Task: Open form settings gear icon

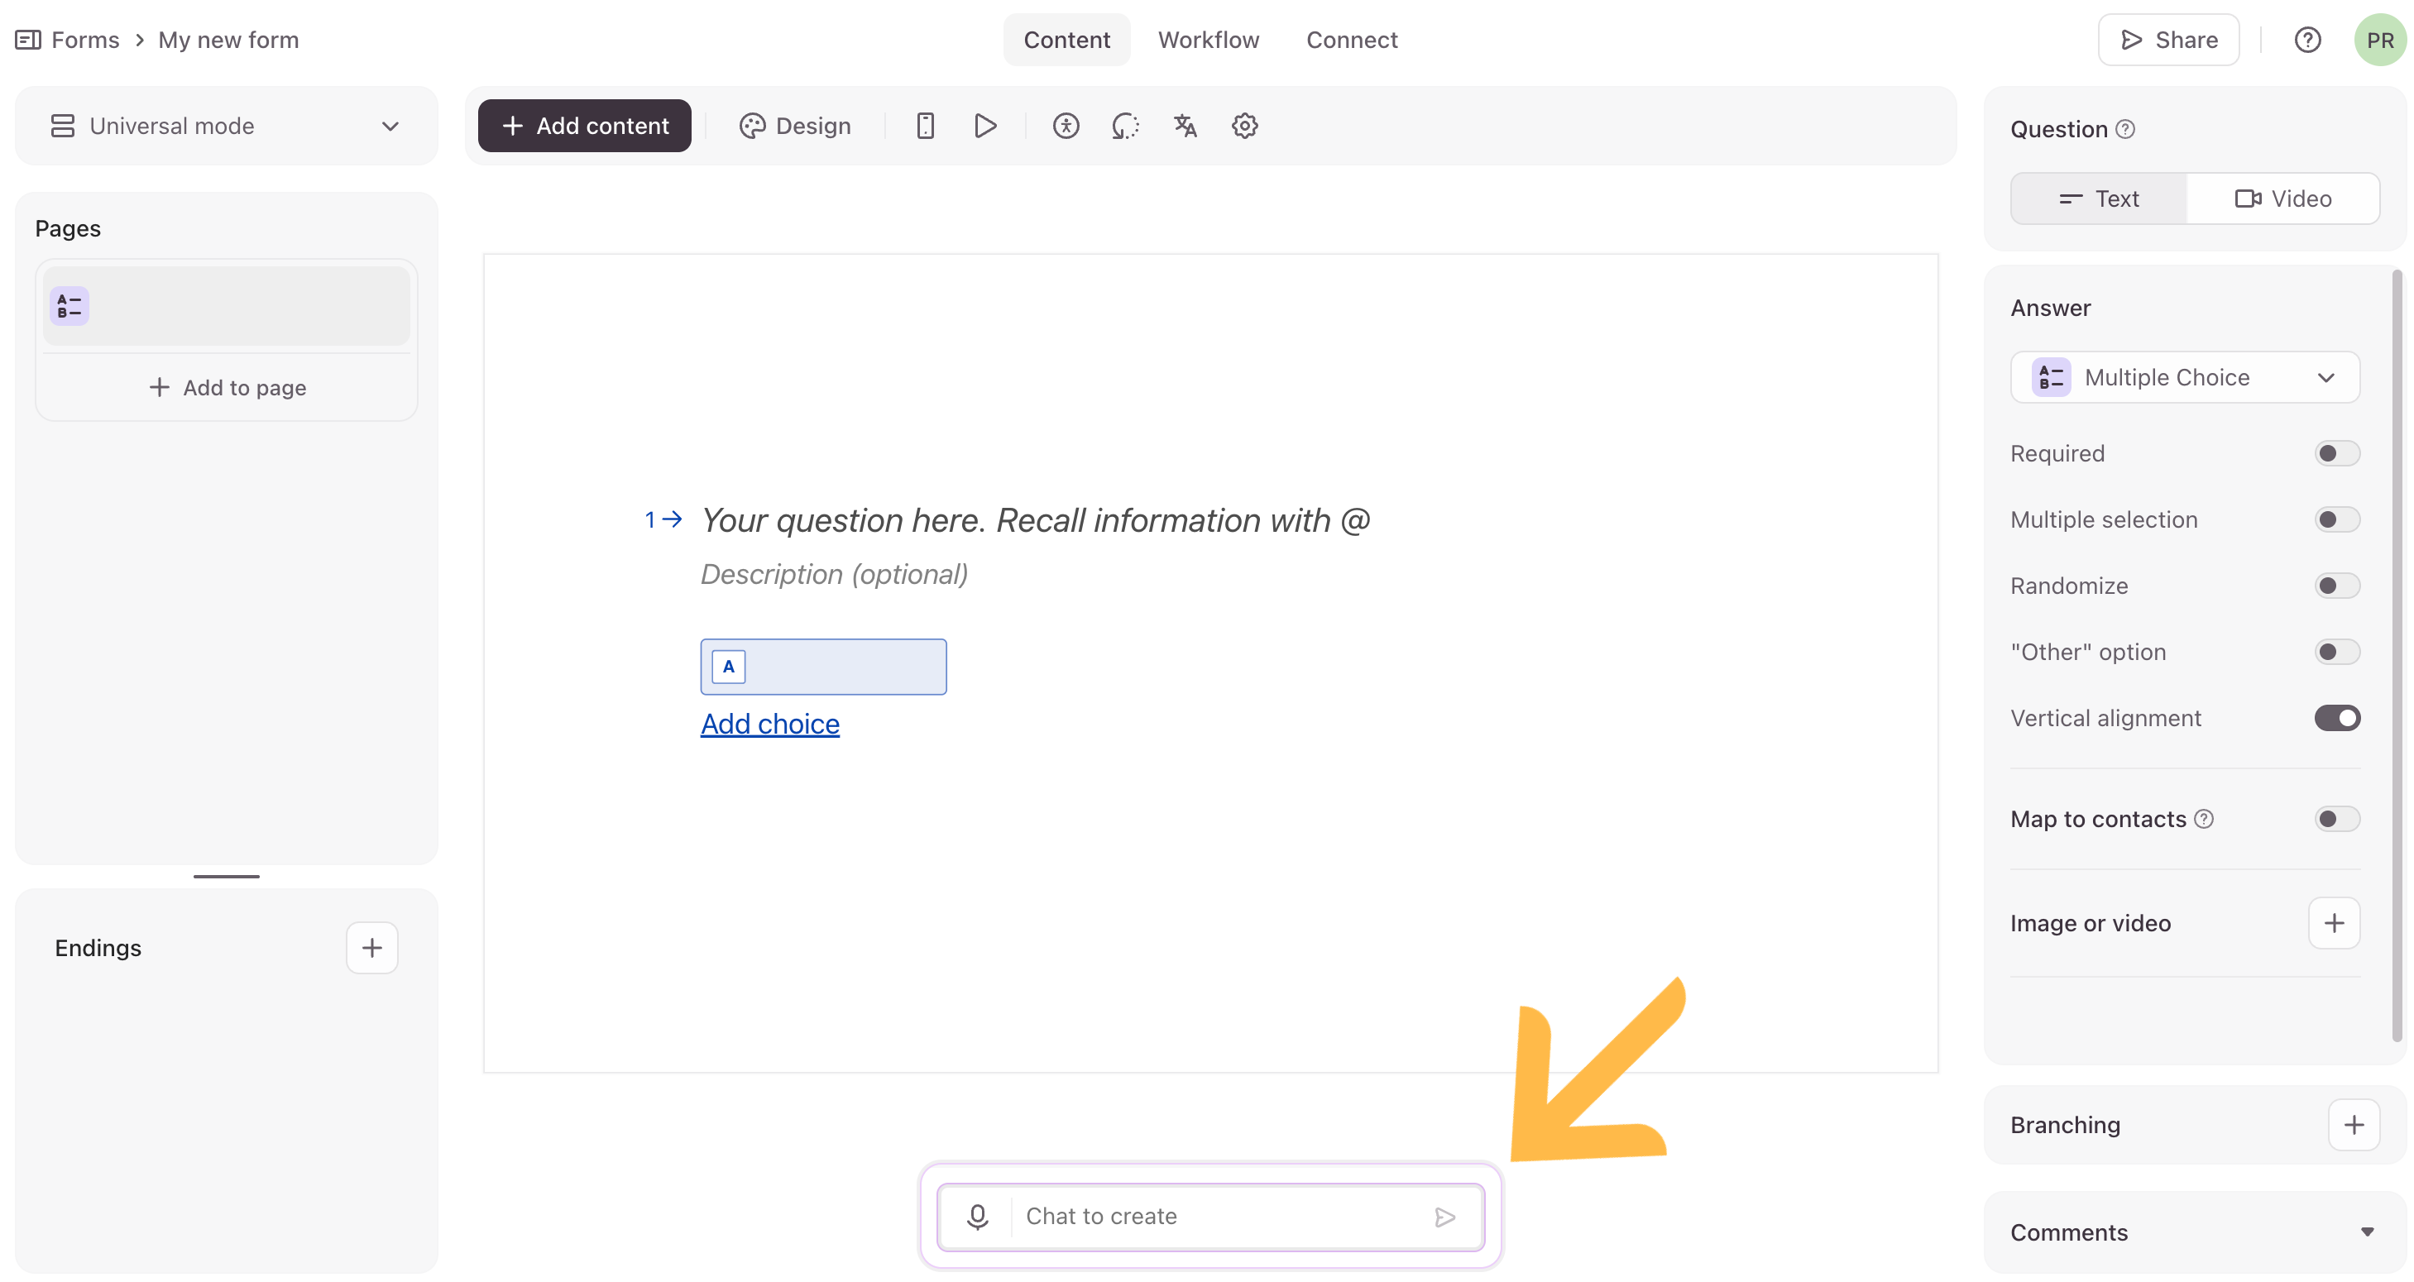Action: [x=1244, y=126]
